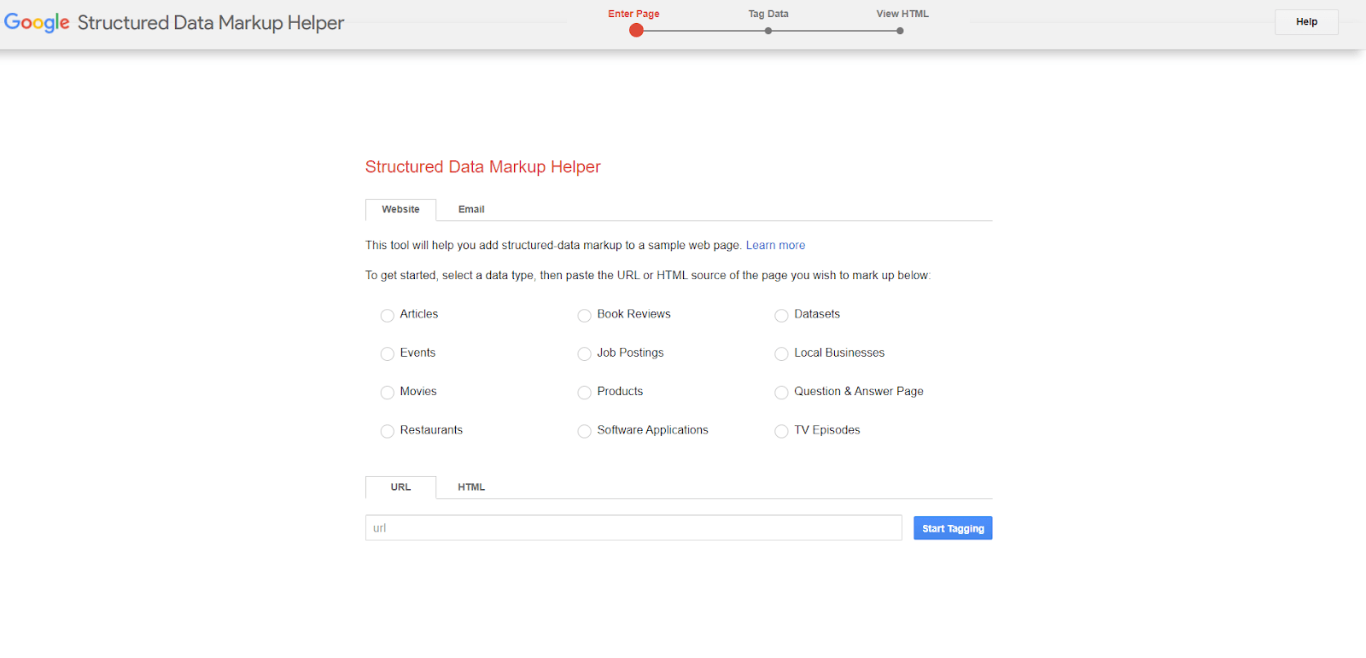
Task: Click the View HTML step dot
Action: (x=900, y=31)
